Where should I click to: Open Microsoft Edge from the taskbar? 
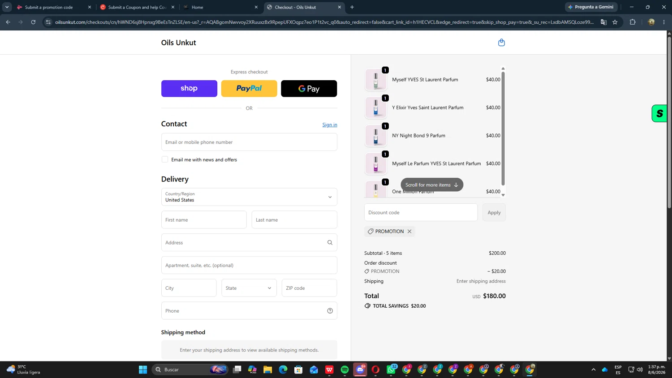(x=283, y=369)
